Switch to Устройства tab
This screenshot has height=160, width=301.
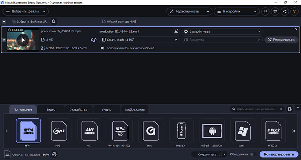coord(79,110)
